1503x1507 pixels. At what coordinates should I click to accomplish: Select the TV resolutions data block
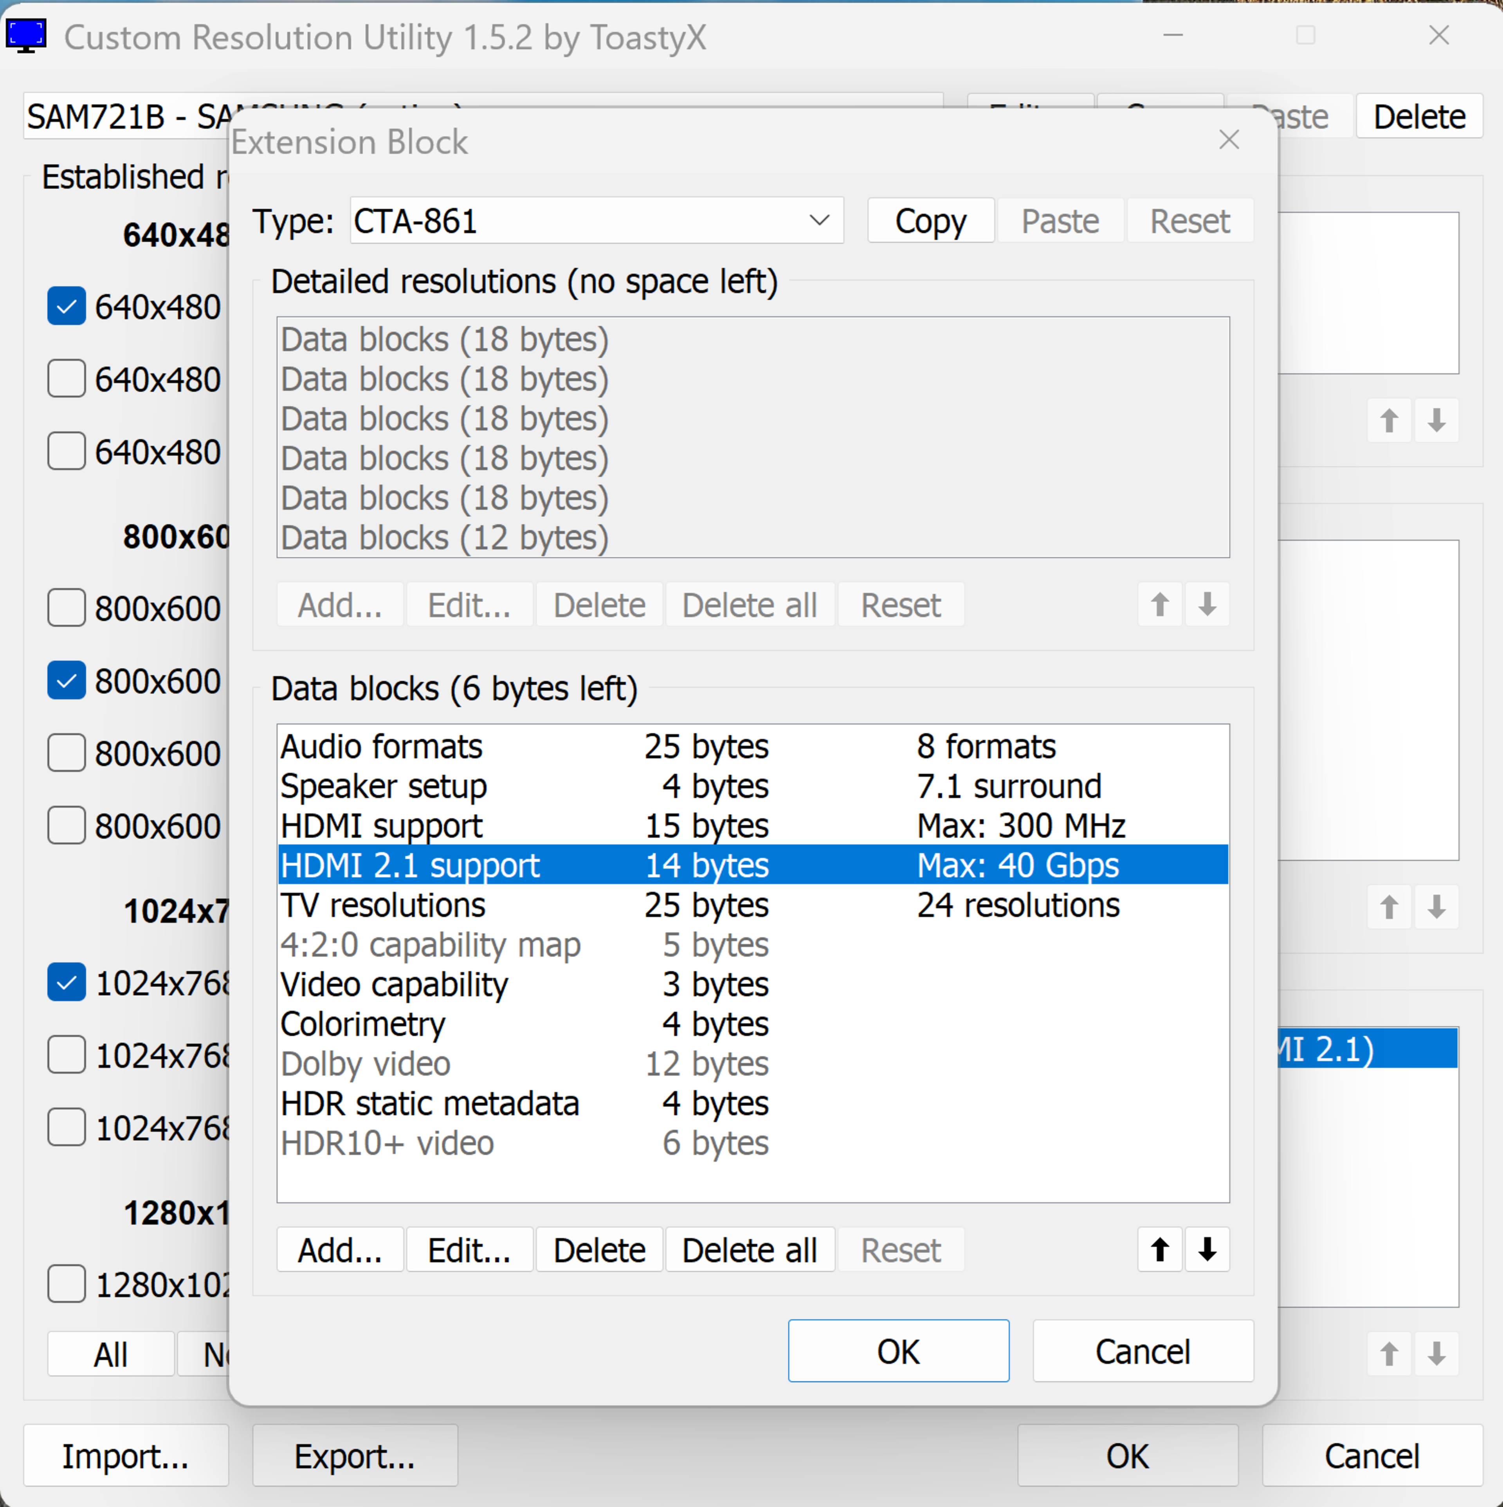coord(383,906)
